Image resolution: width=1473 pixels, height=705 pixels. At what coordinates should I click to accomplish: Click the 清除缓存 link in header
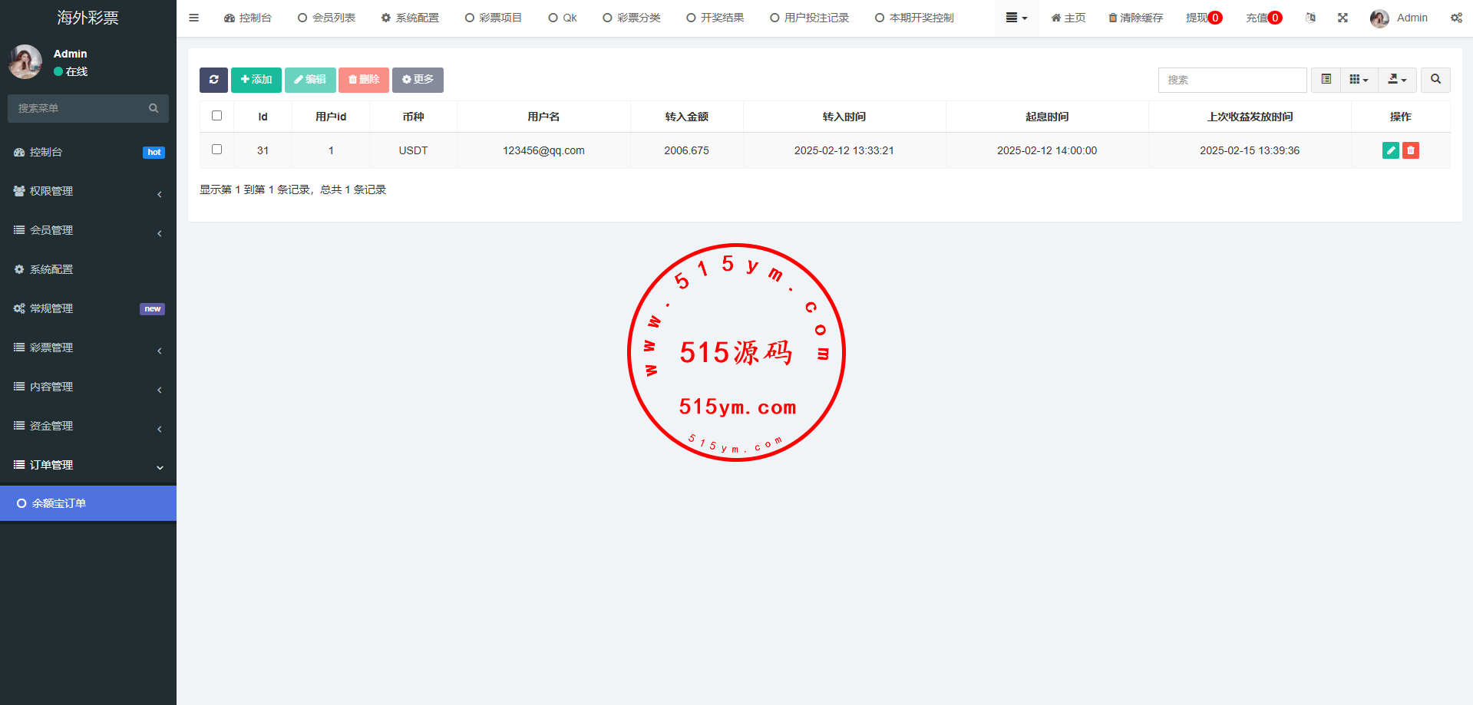pyautogui.click(x=1135, y=18)
